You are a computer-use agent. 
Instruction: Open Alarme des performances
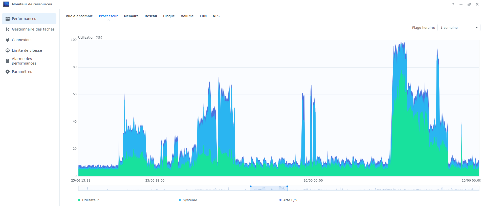tap(29, 61)
